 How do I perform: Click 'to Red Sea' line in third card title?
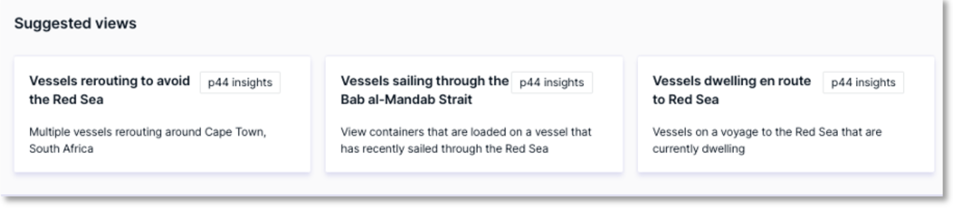pyautogui.click(x=685, y=99)
